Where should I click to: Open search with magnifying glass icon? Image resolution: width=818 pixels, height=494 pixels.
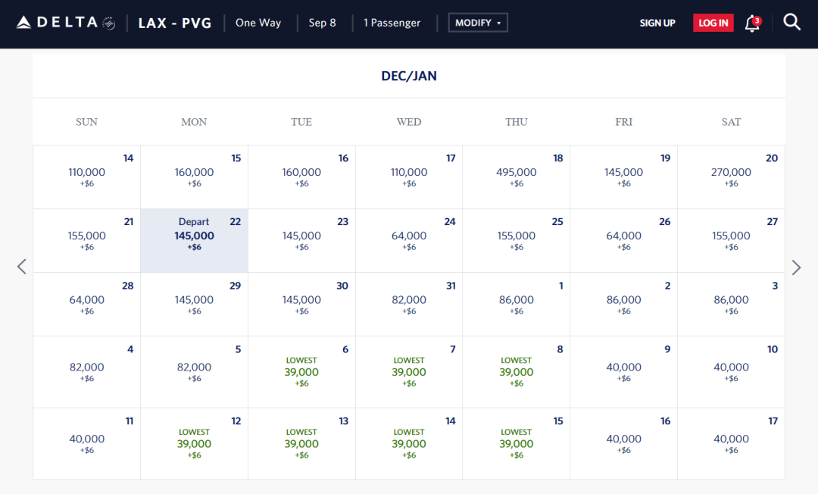tap(791, 23)
